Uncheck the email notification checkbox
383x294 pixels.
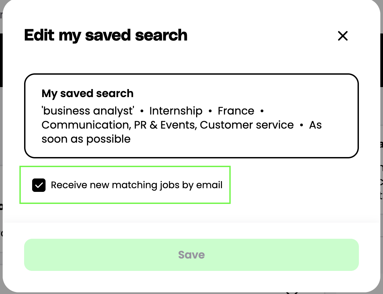[39, 185]
